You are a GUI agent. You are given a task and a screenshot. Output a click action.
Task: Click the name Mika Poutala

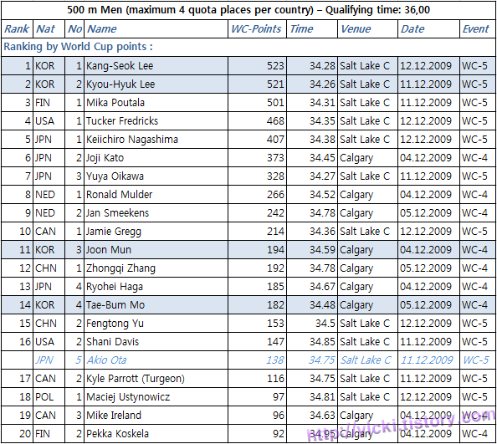(115, 103)
